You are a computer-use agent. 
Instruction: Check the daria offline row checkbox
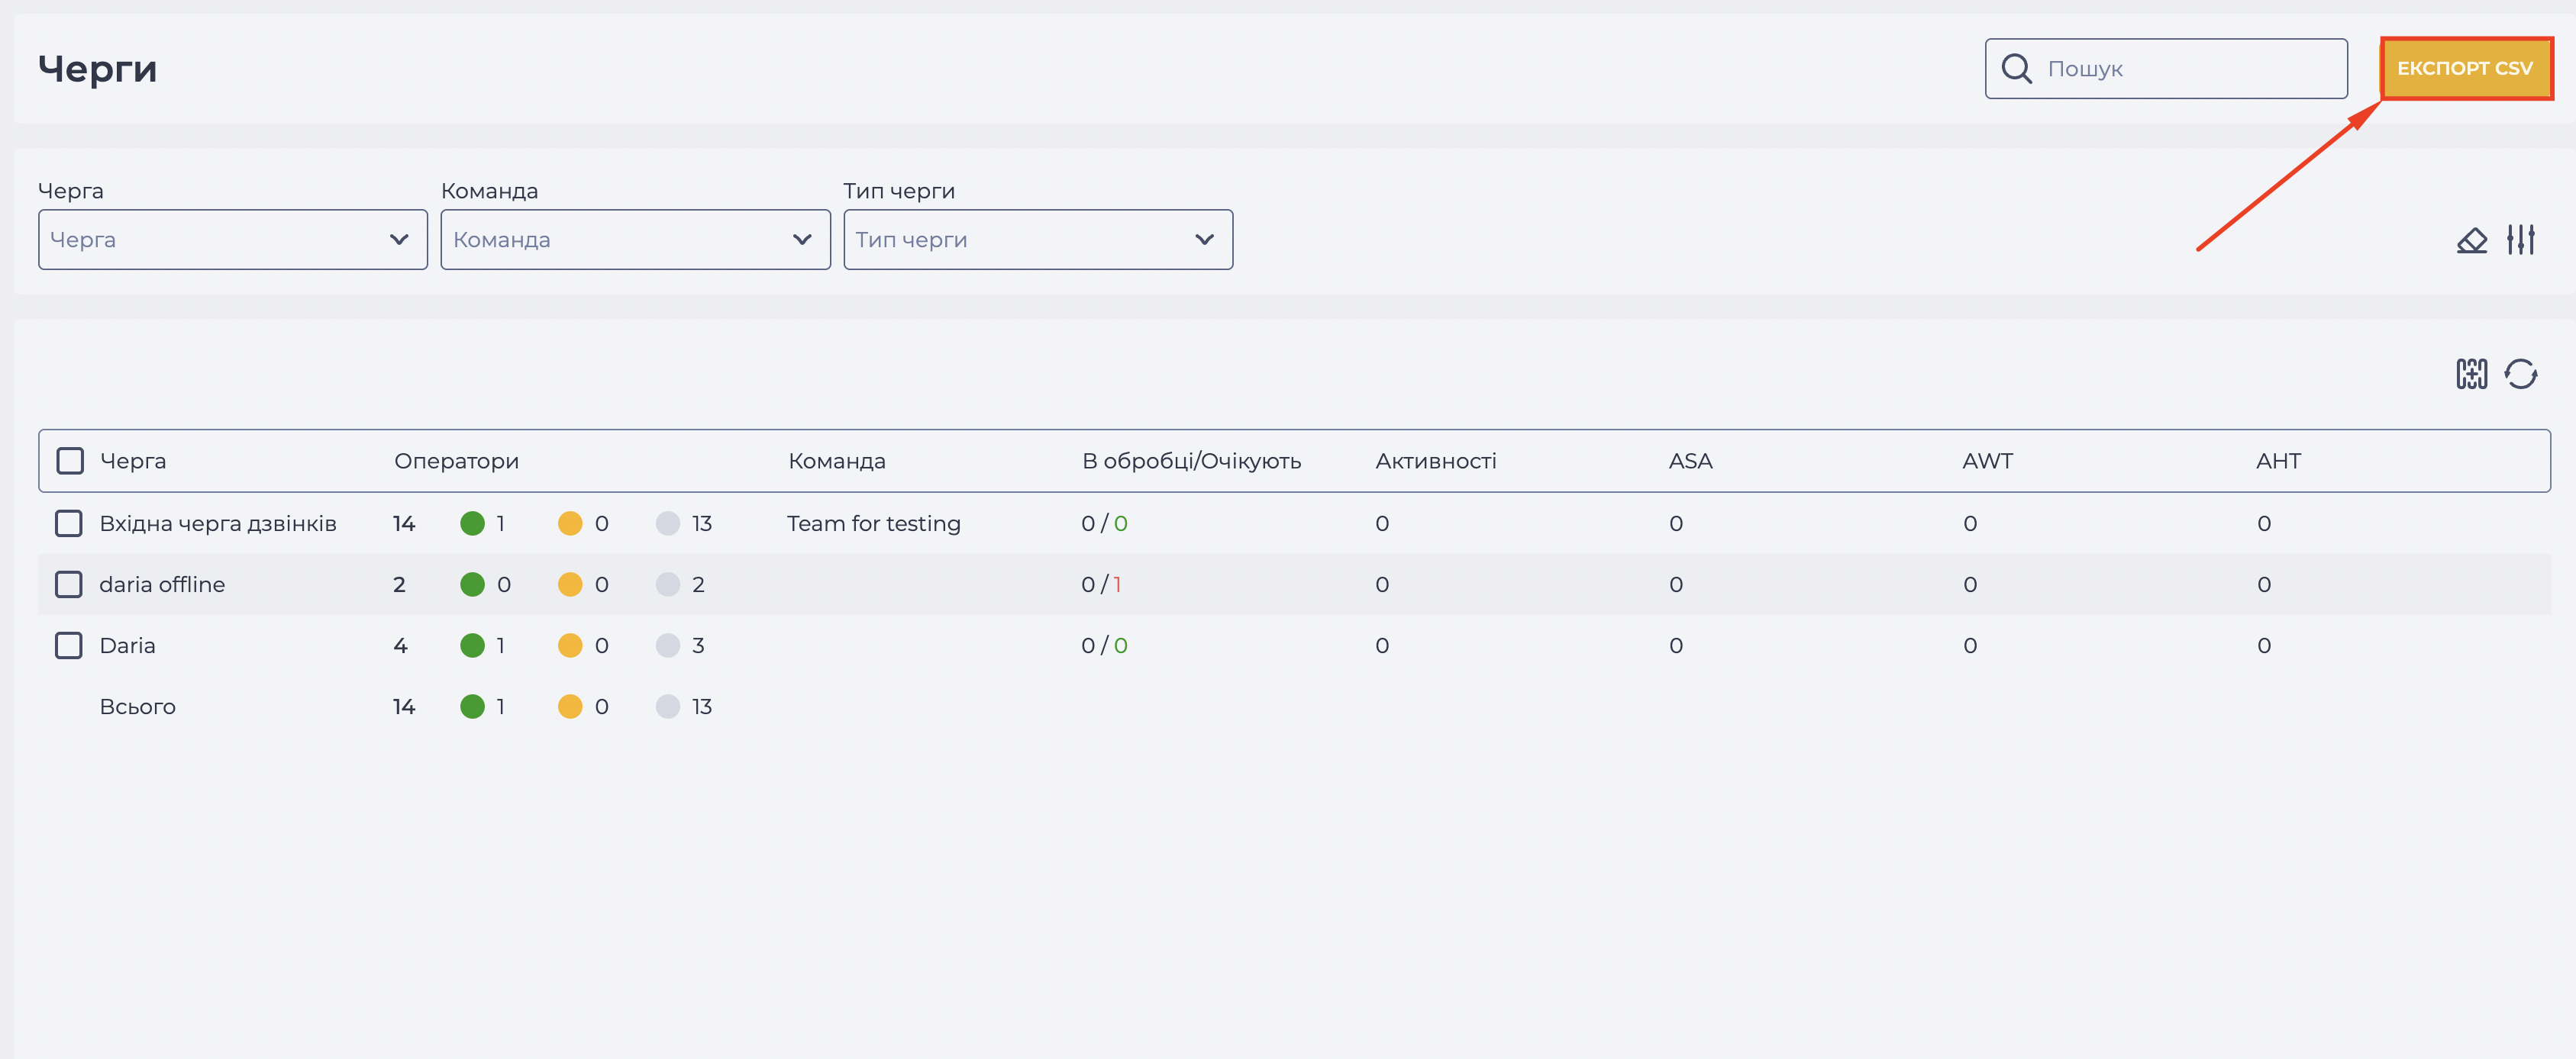click(x=69, y=584)
